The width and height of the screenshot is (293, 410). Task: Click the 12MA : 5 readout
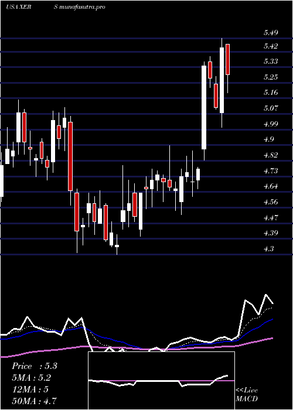tap(30, 389)
